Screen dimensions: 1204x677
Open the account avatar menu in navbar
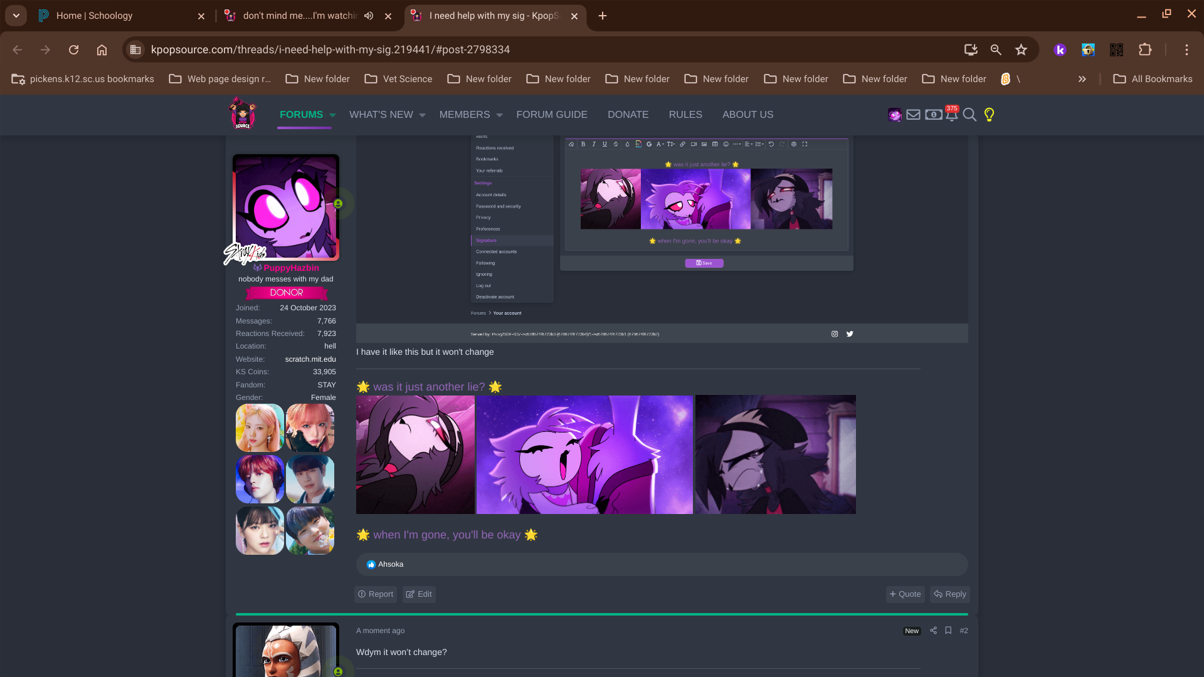pyautogui.click(x=895, y=115)
